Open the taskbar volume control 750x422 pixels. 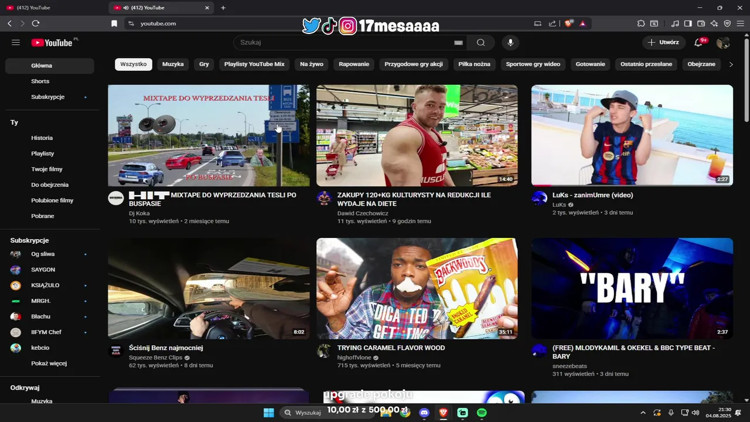click(x=696, y=413)
